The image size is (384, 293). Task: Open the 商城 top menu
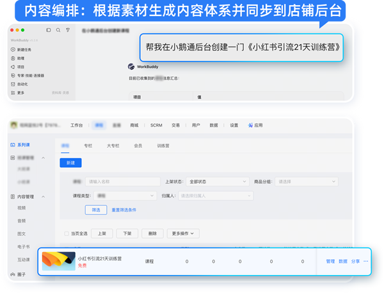click(134, 125)
